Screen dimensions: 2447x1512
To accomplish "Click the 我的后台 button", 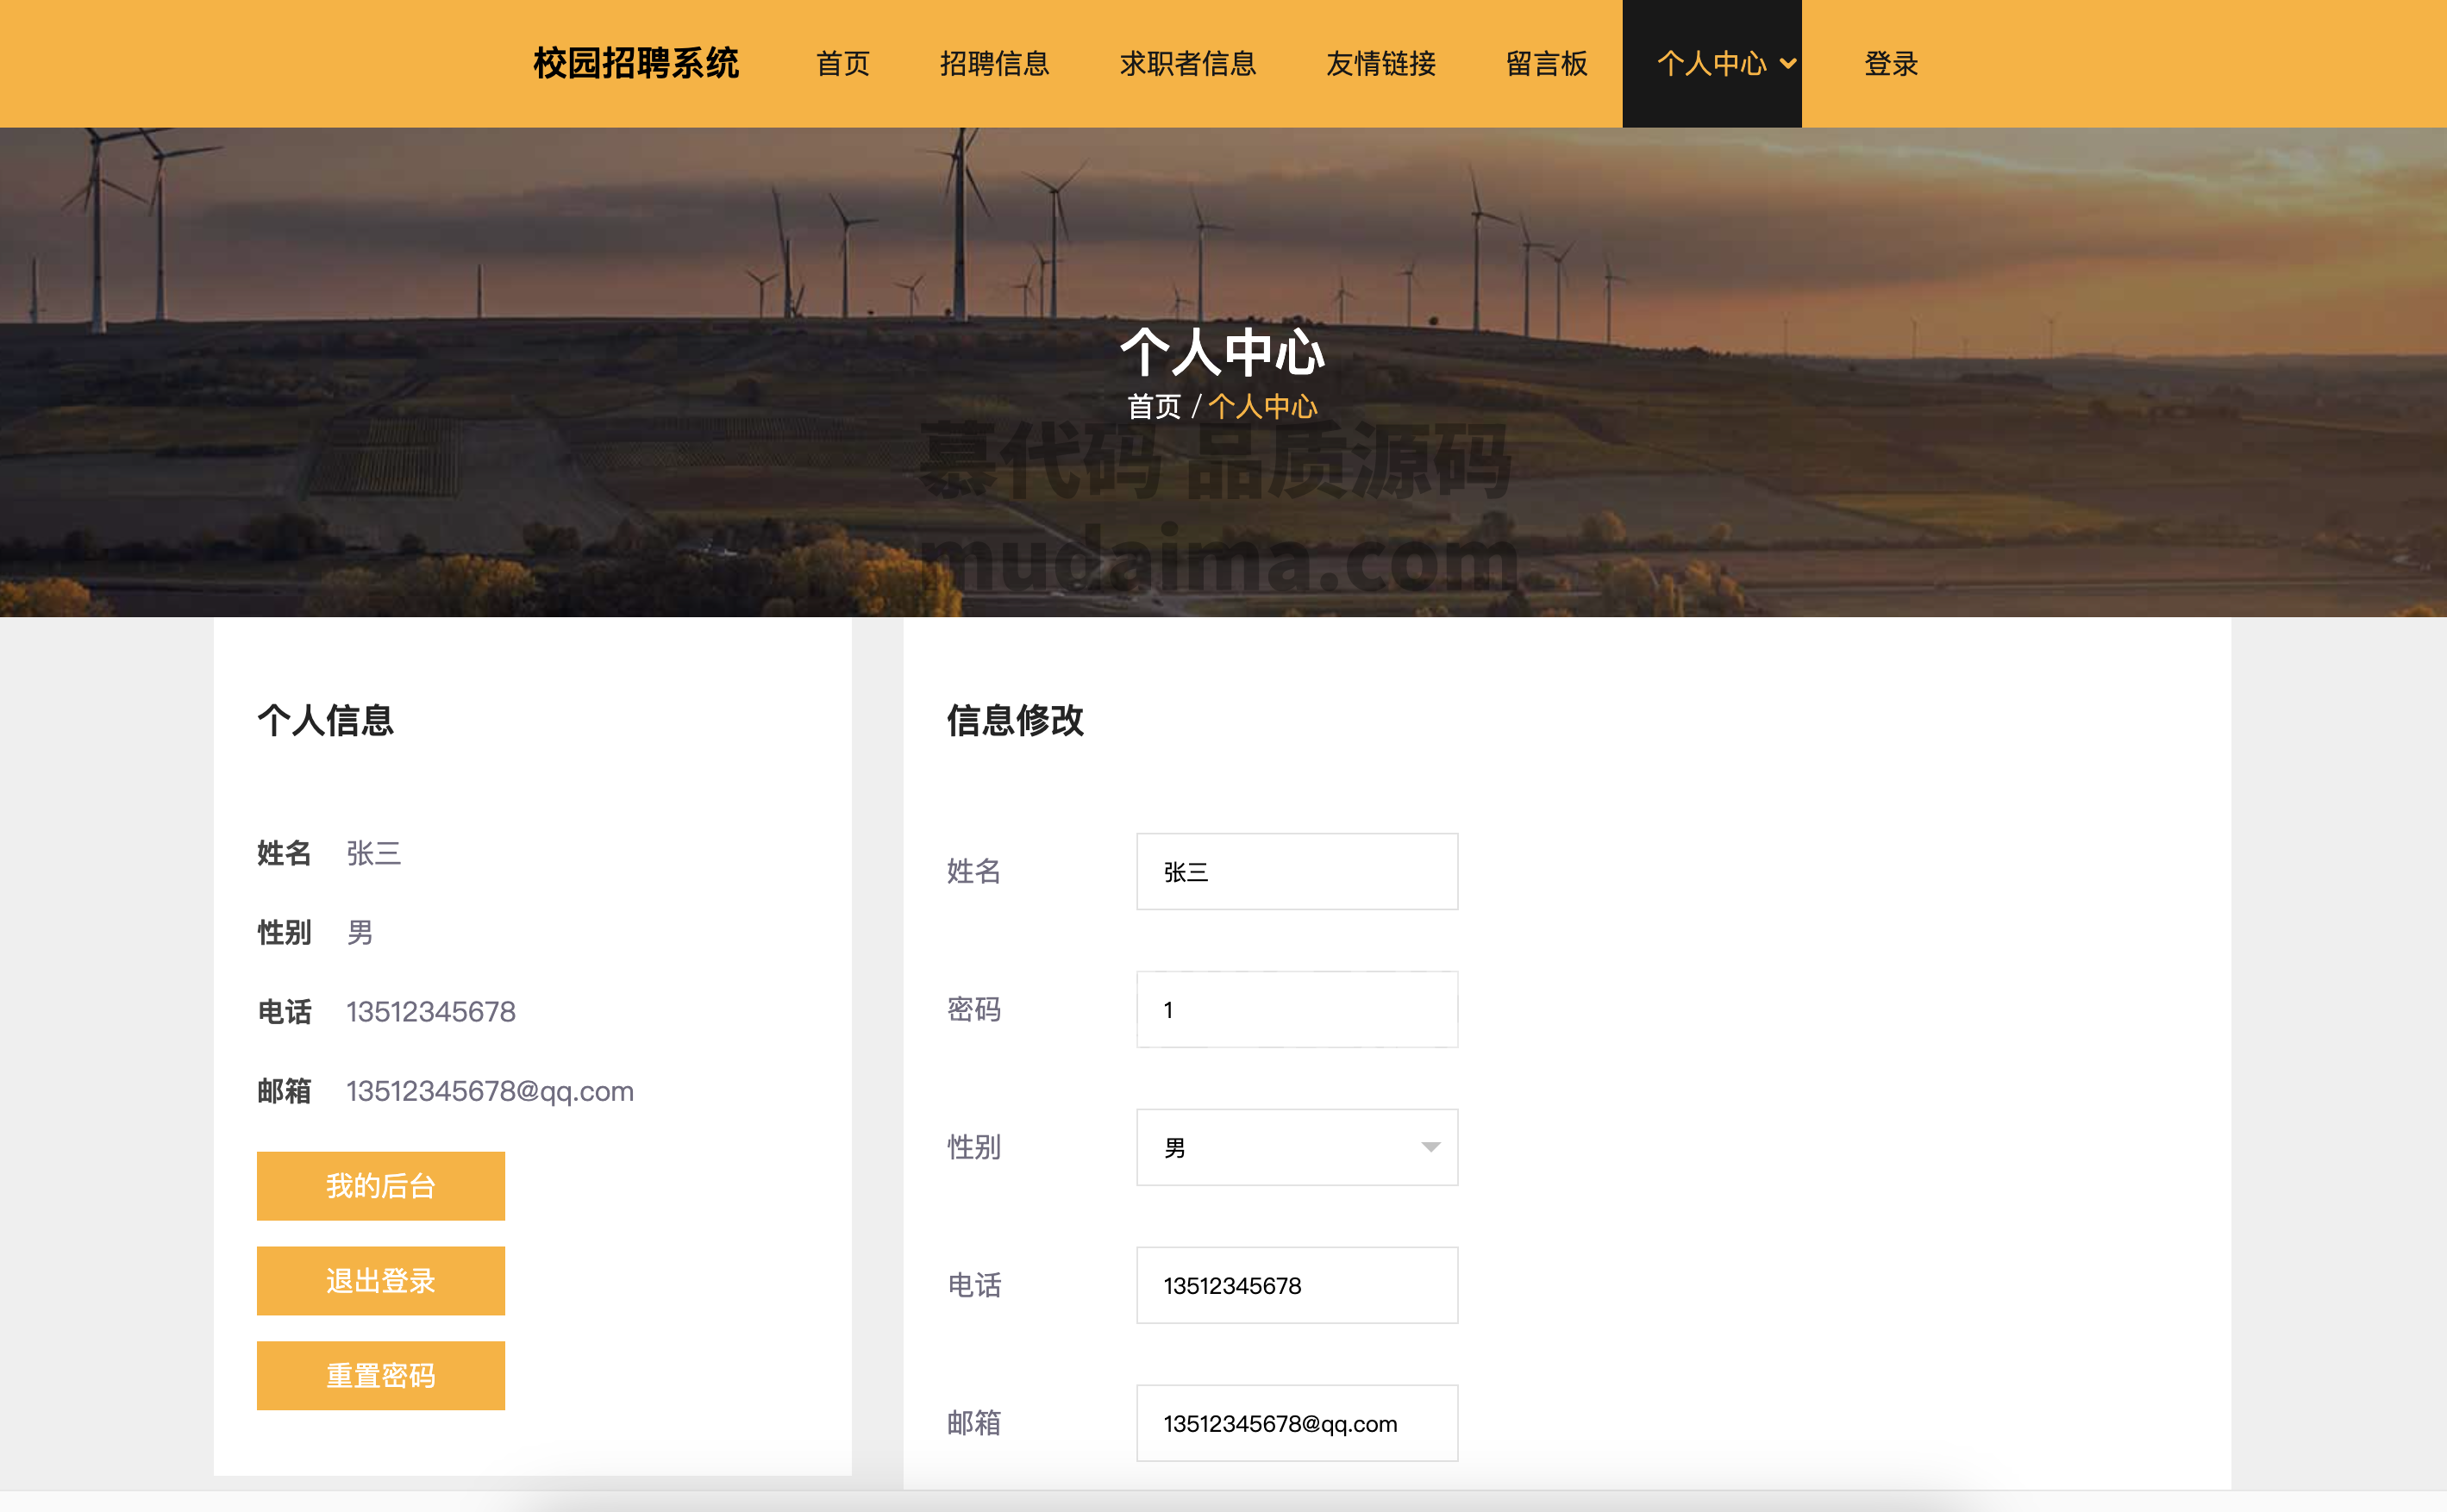I will 381,1186.
